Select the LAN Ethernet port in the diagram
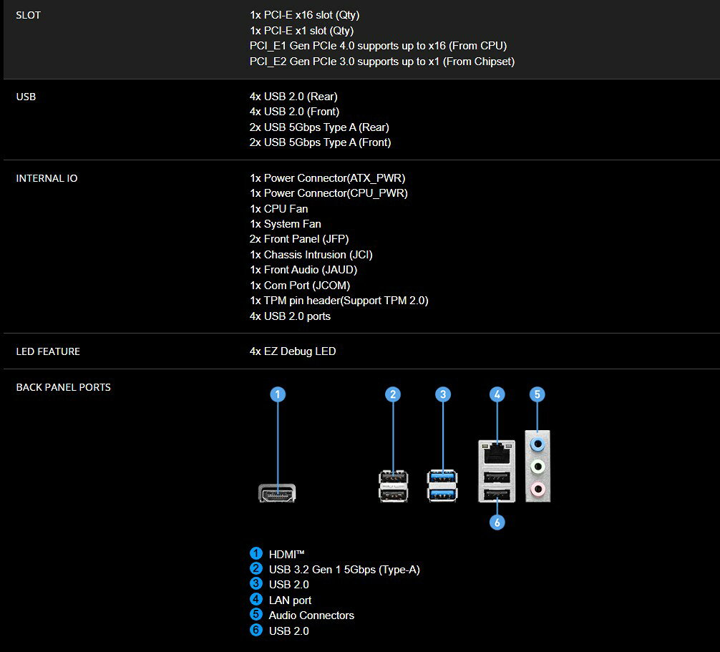 [x=497, y=454]
